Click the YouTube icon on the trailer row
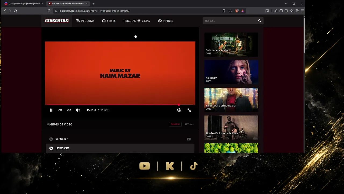 point(189,139)
